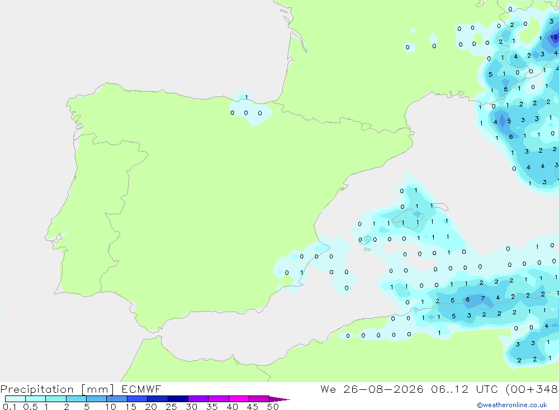Open the weatheronline.co.uk copyright link
Screen dimensions: 559x410
(x=512, y=405)
